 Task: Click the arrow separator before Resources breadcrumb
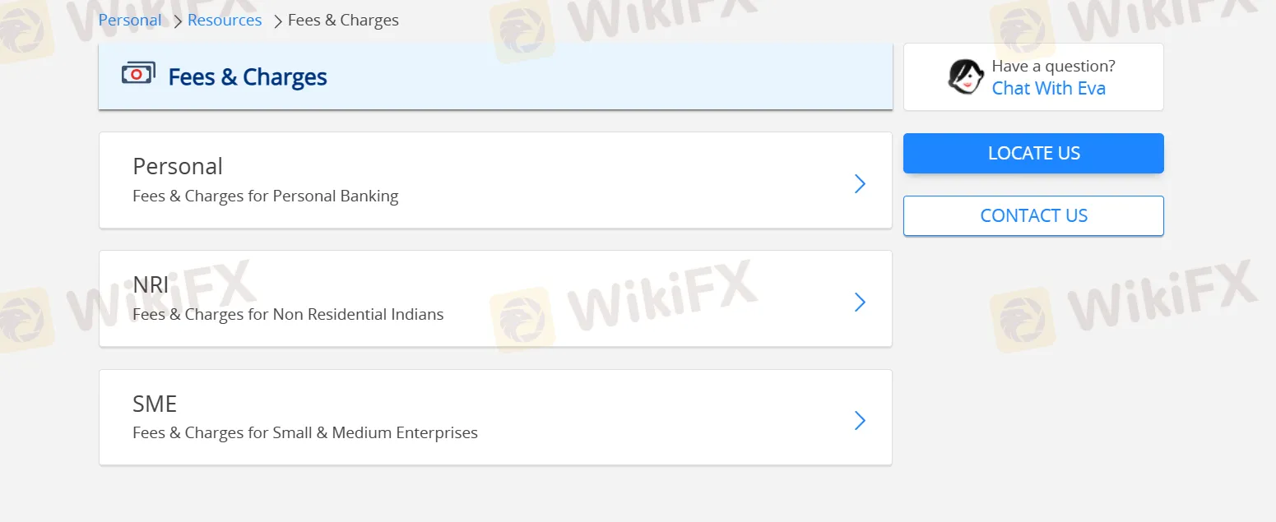click(x=177, y=21)
